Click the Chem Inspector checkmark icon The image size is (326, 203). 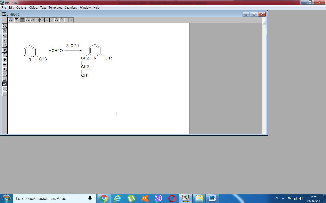pyautogui.click(x=11, y=20)
